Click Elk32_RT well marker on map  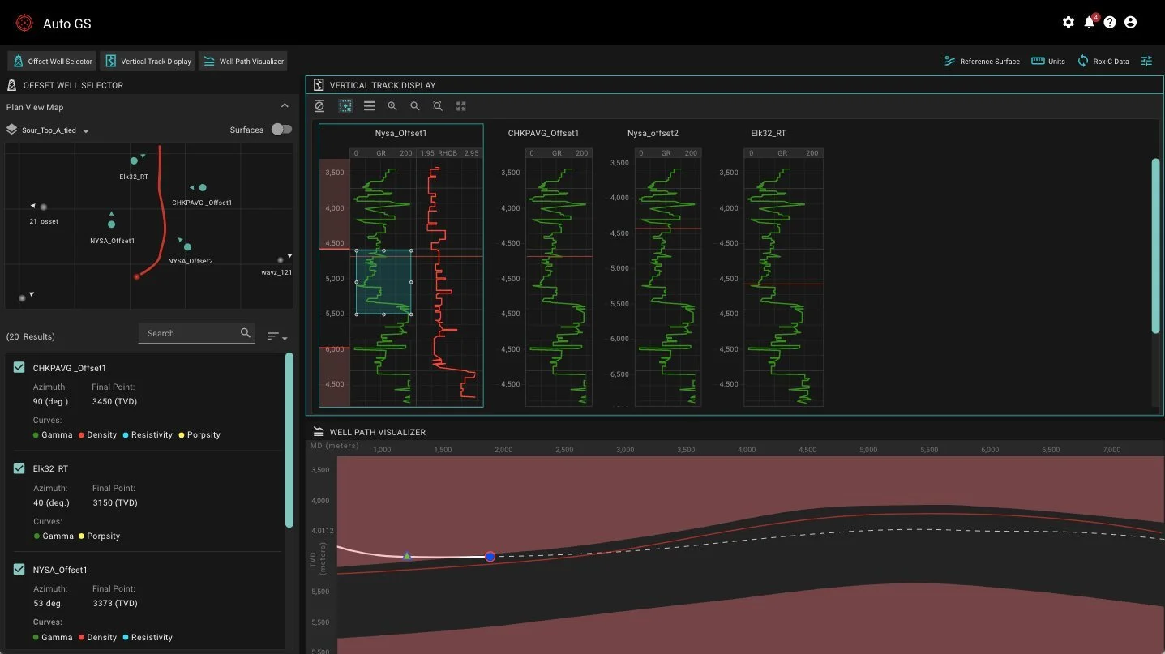point(134,161)
